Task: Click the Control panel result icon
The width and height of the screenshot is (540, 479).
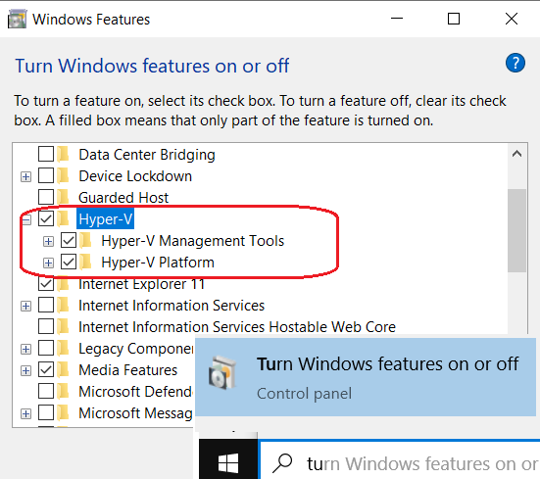Action: pos(222,372)
